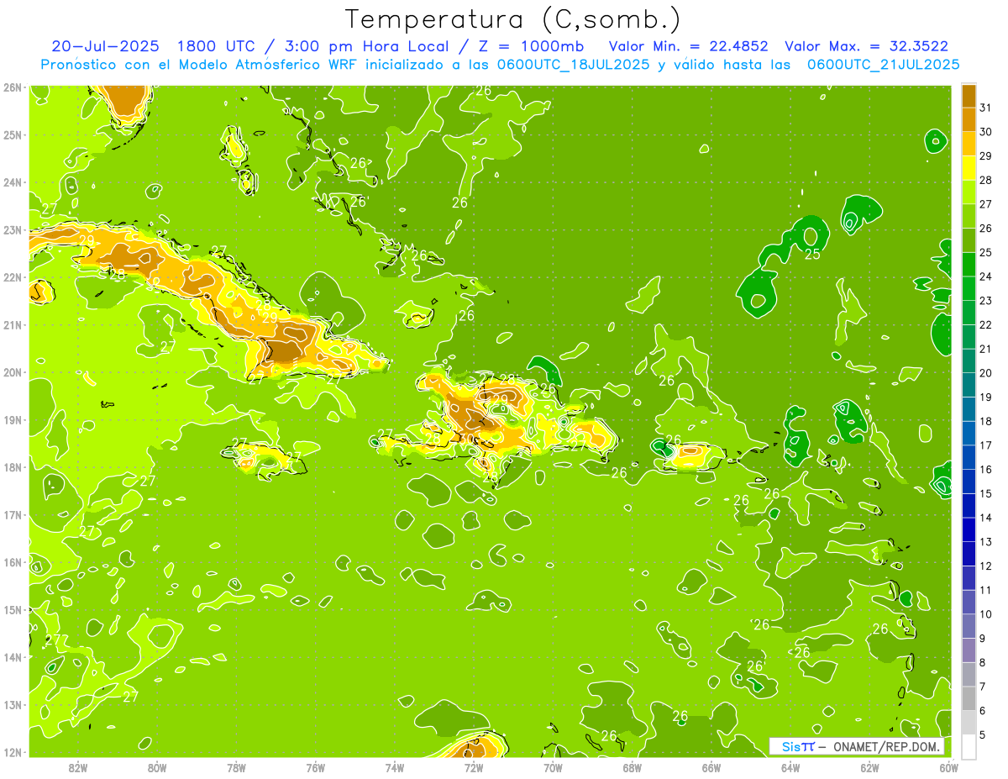
Task: Click the "62W" longitude axis label
Action: pyautogui.click(x=869, y=767)
